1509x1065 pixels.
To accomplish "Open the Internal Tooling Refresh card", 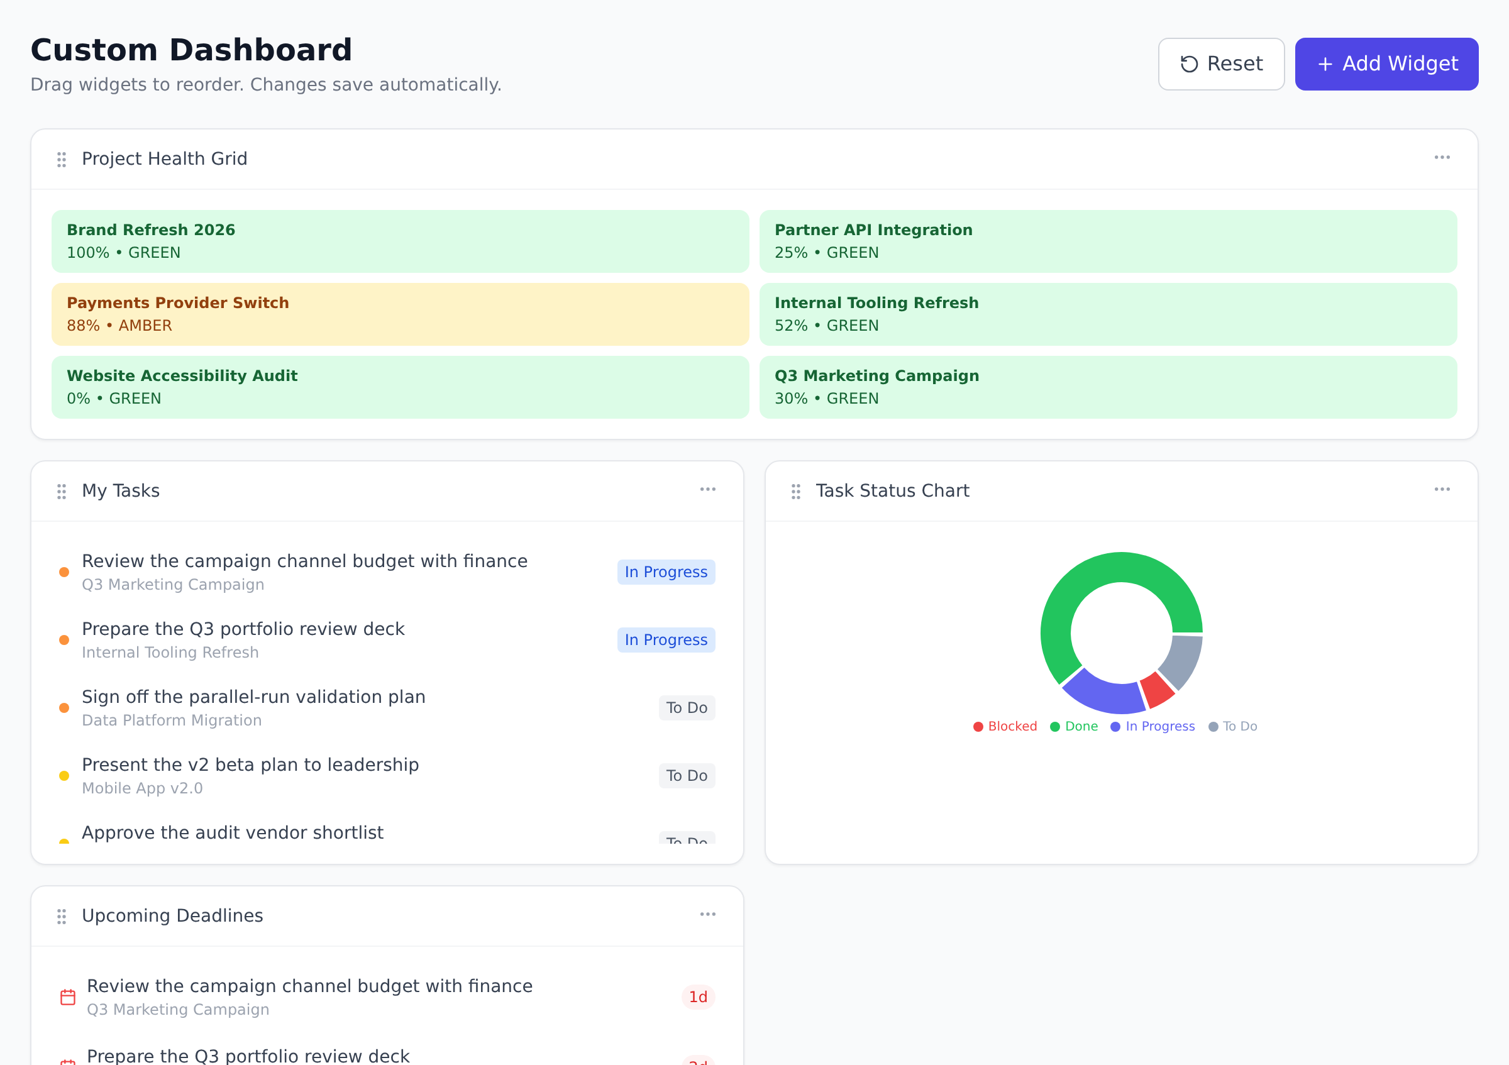I will pos(1108,314).
